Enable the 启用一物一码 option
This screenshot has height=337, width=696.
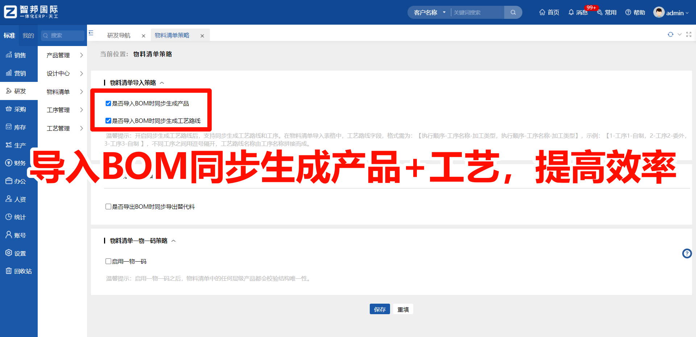pos(108,261)
